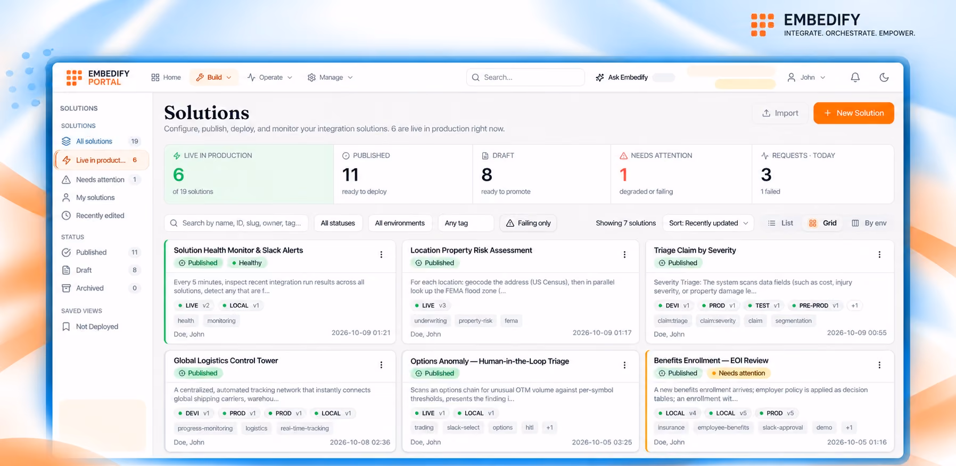This screenshot has width=956, height=466.
Task: Select Published status in the sidebar
Action: (101, 253)
